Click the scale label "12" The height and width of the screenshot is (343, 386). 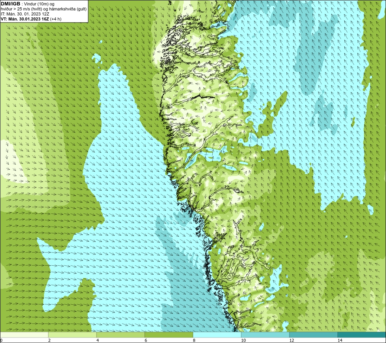[x=291, y=340]
